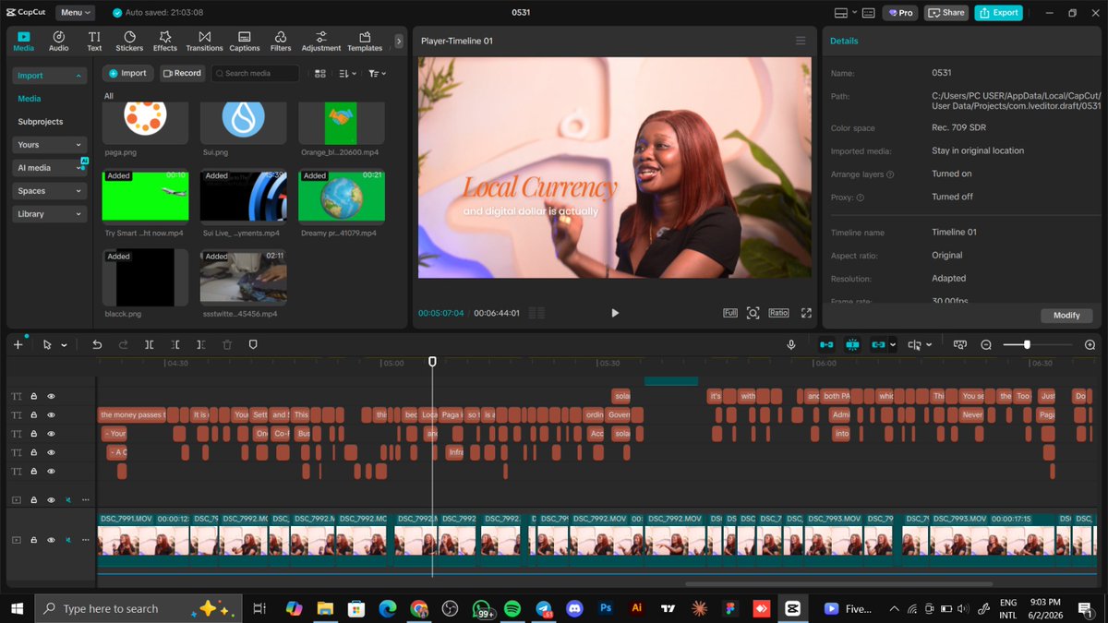The height and width of the screenshot is (623, 1108).
Task: Click the Delete trash icon in timeline toolbar
Action: (x=227, y=344)
